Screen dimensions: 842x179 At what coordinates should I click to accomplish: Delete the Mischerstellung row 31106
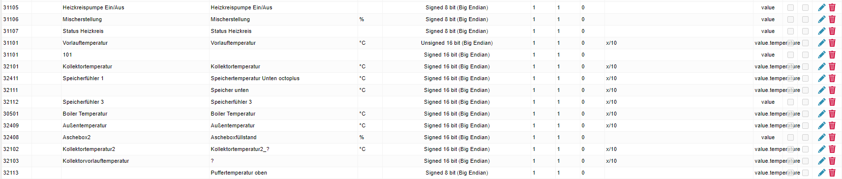832,19
